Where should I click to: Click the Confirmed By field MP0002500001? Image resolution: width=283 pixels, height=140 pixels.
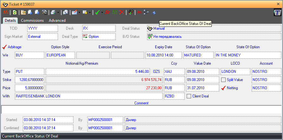[x=106, y=128]
